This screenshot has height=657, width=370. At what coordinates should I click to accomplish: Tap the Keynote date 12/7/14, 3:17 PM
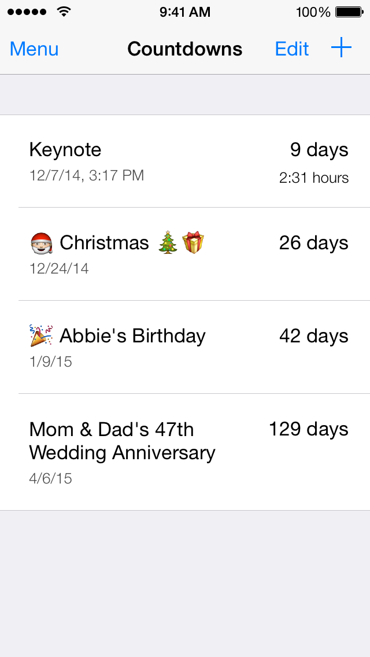[87, 175]
